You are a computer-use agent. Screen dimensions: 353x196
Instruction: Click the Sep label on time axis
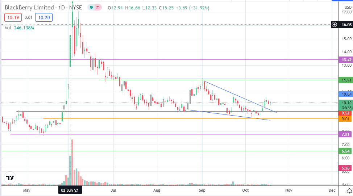(202, 190)
